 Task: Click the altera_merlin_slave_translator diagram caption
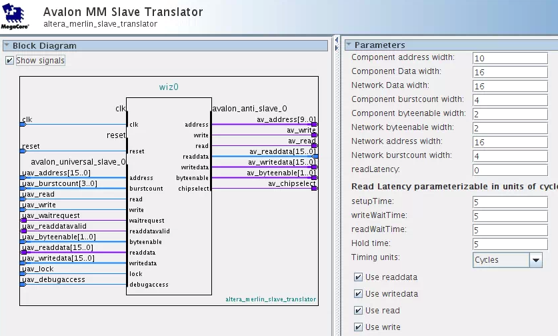(x=271, y=299)
